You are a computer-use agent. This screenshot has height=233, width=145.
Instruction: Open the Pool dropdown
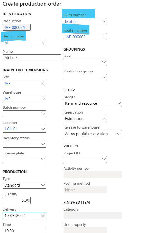85,63
